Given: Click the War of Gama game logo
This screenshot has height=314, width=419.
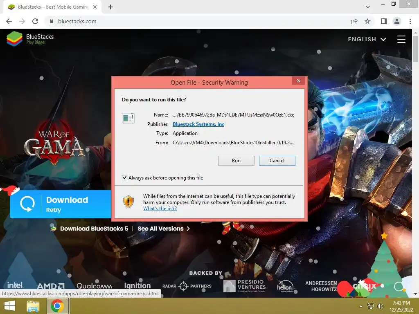Looking at the screenshot, I should point(54,143).
